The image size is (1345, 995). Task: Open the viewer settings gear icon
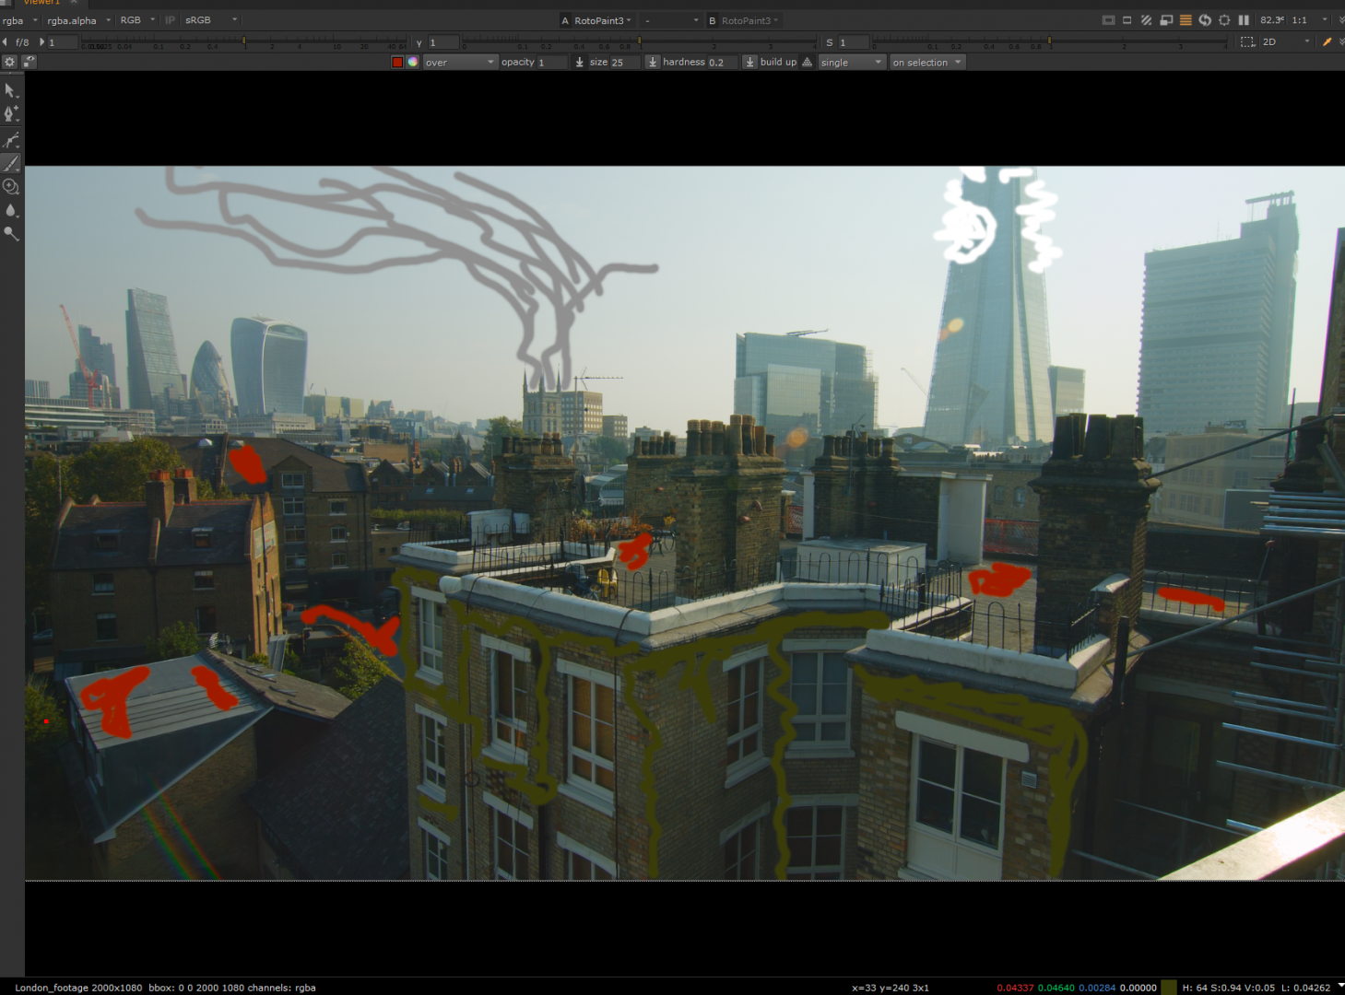point(9,62)
